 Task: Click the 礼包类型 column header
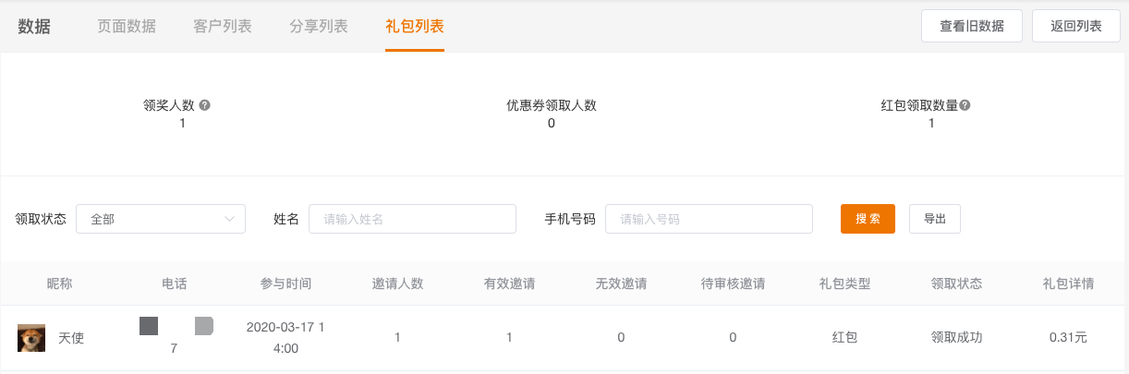pyautogui.click(x=844, y=284)
